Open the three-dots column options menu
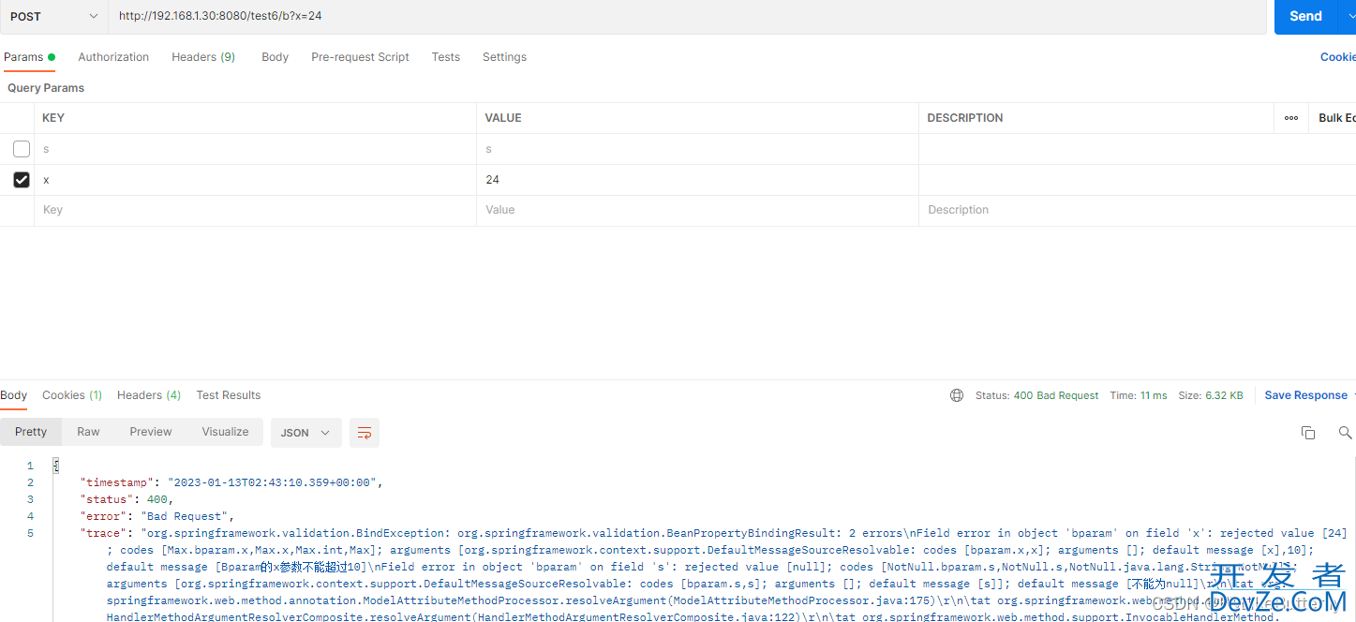 1291,118
